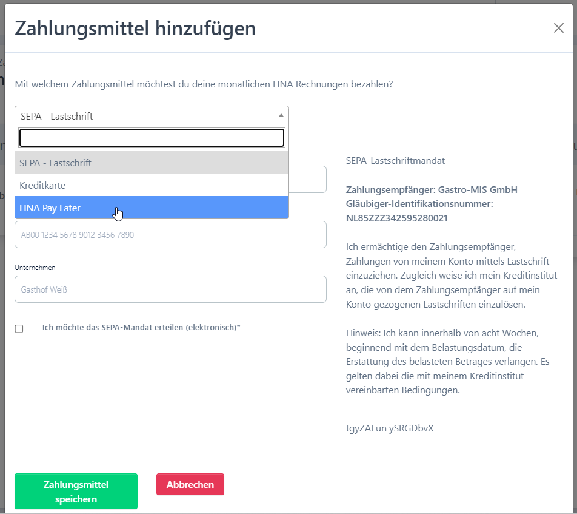Close the Zahlungsmittel hinzufügen dialog
This screenshot has width=577, height=514.
pyautogui.click(x=559, y=28)
